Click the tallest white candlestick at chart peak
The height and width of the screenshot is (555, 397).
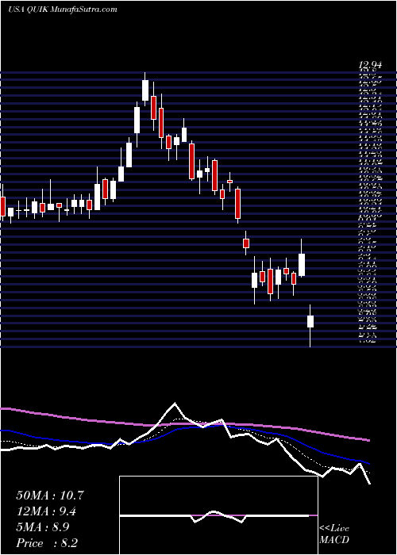[x=145, y=89]
